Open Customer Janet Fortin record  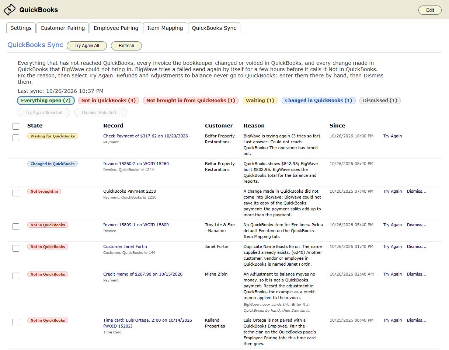(125, 246)
